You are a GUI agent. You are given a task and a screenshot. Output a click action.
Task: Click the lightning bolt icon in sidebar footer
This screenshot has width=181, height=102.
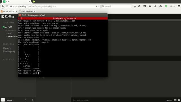(x=33, y=100)
